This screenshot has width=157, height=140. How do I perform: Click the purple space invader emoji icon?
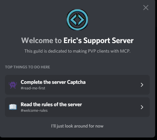13,85
